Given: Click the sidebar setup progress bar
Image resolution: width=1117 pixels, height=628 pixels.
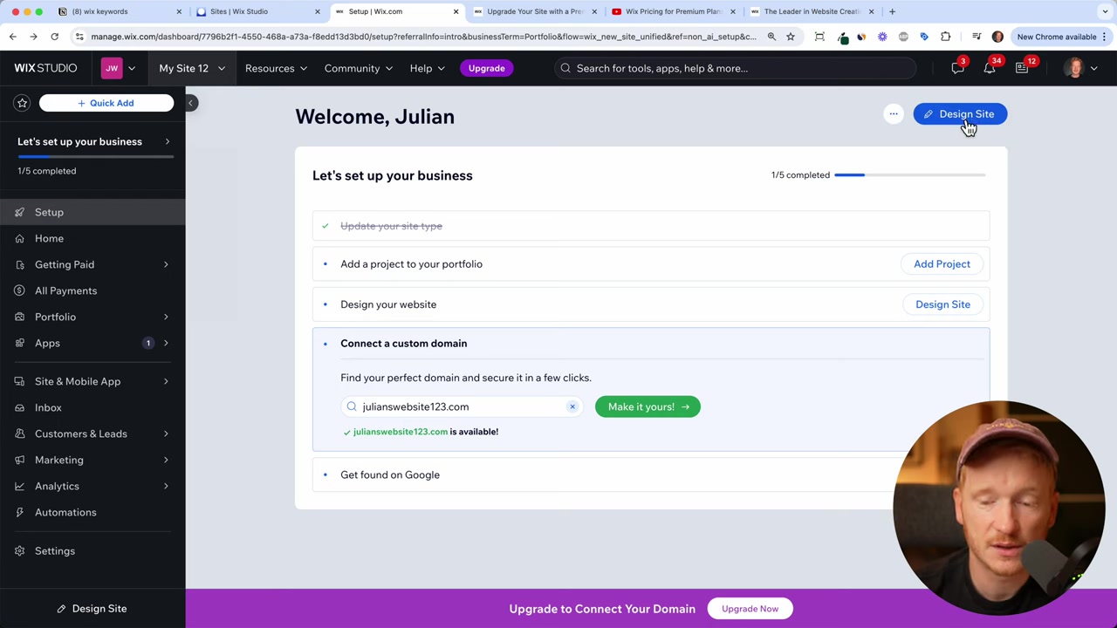Looking at the screenshot, I should pos(95,157).
